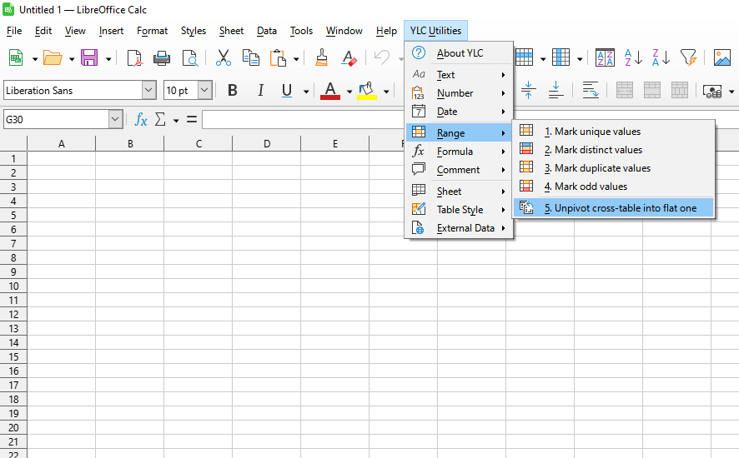Click the Sort Ascending icon
Screen dimensions: 739x458
coord(633,57)
